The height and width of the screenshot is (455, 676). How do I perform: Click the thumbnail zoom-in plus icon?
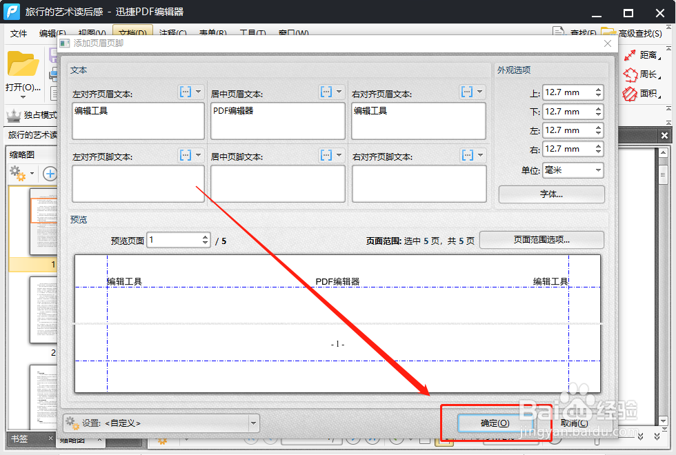tap(50, 174)
